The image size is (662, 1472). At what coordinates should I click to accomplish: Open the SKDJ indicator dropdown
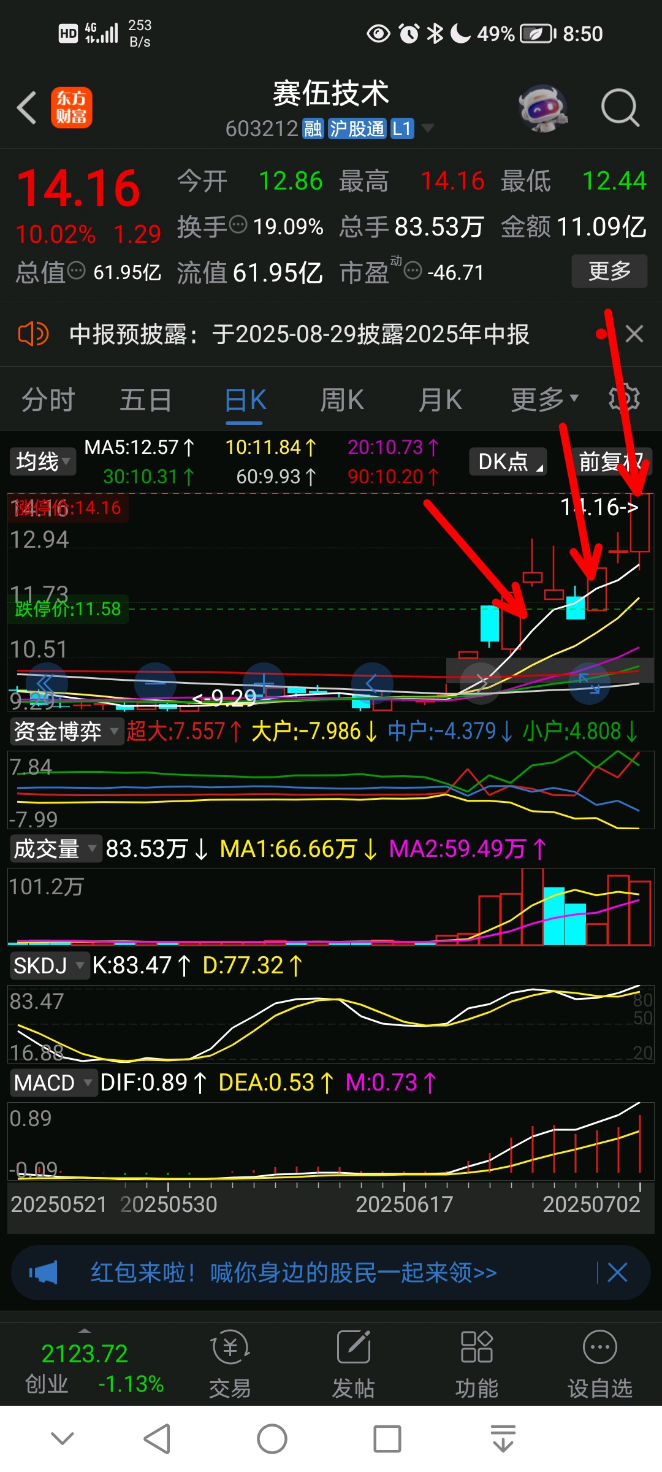(x=49, y=965)
